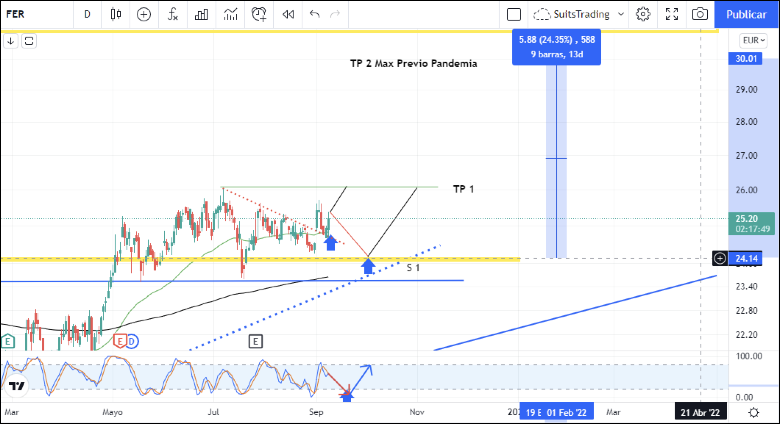780x424 pixels.
Task: Start bar replay with rewind icon
Action: [288, 14]
